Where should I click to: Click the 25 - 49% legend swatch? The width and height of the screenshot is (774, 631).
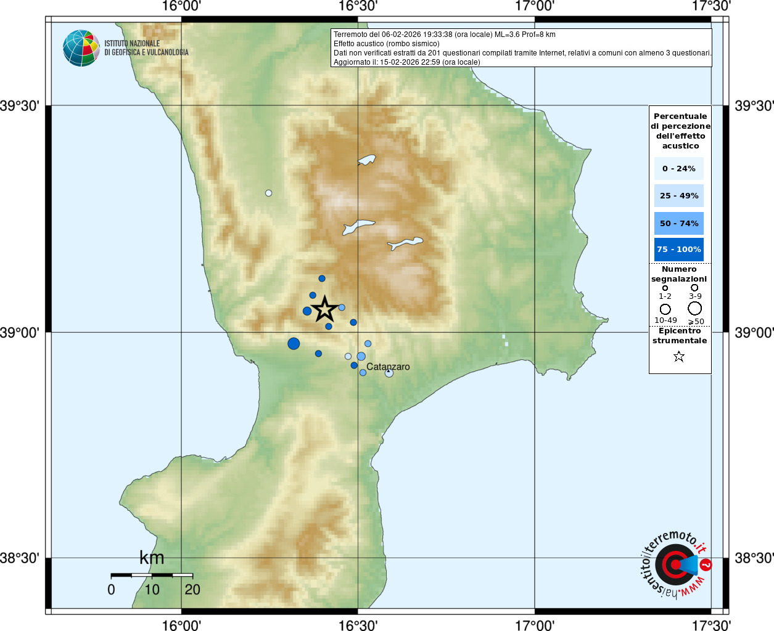(x=678, y=196)
